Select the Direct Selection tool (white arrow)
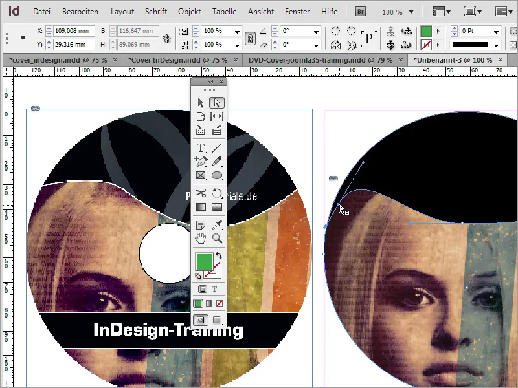 pyautogui.click(x=217, y=103)
